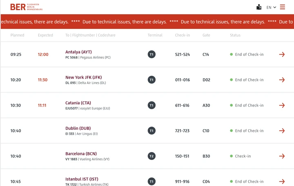Click the arrow for the New York JFK flight

coord(282,80)
